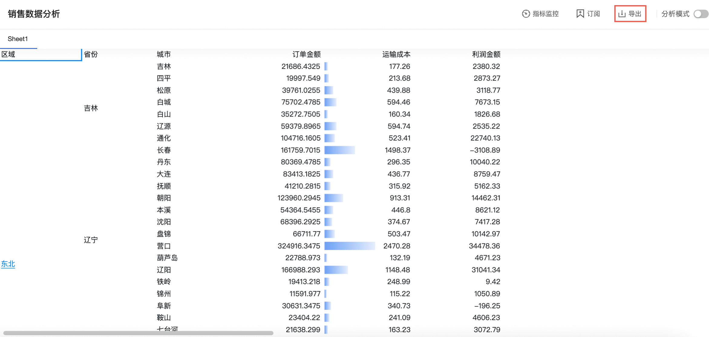Export data with 导出 button
This screenshot has width=709, height=337.
click(x=630, y=14)
